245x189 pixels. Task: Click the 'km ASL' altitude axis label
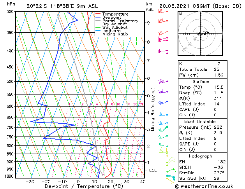[x=150, y=7]
